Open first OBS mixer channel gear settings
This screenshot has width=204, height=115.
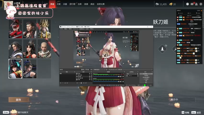[123, 76]
